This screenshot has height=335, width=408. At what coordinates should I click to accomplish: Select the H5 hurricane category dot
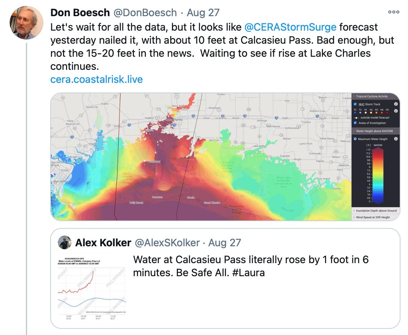coord(387,113)
